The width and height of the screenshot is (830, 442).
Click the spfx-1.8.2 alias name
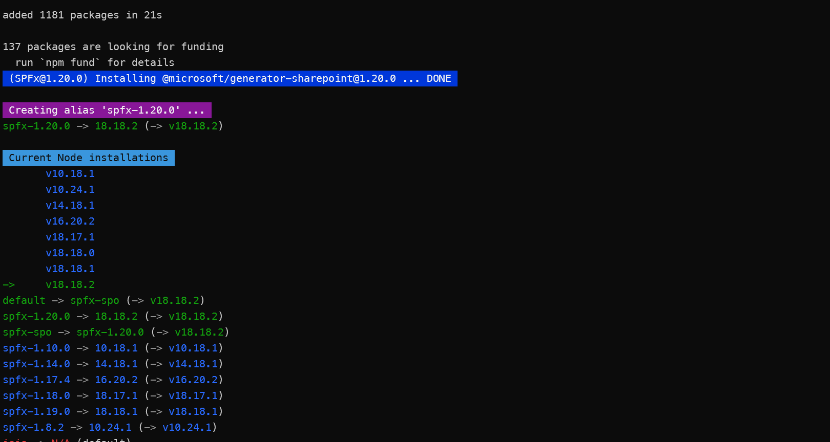coord(33,428)
